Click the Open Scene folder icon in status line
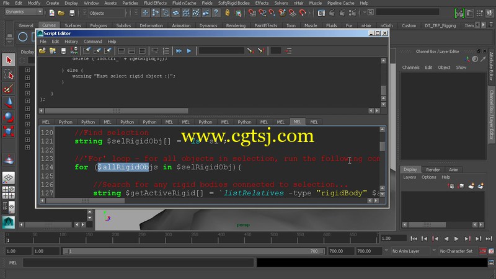The image size is (496, 279). [x=61, y=13]
